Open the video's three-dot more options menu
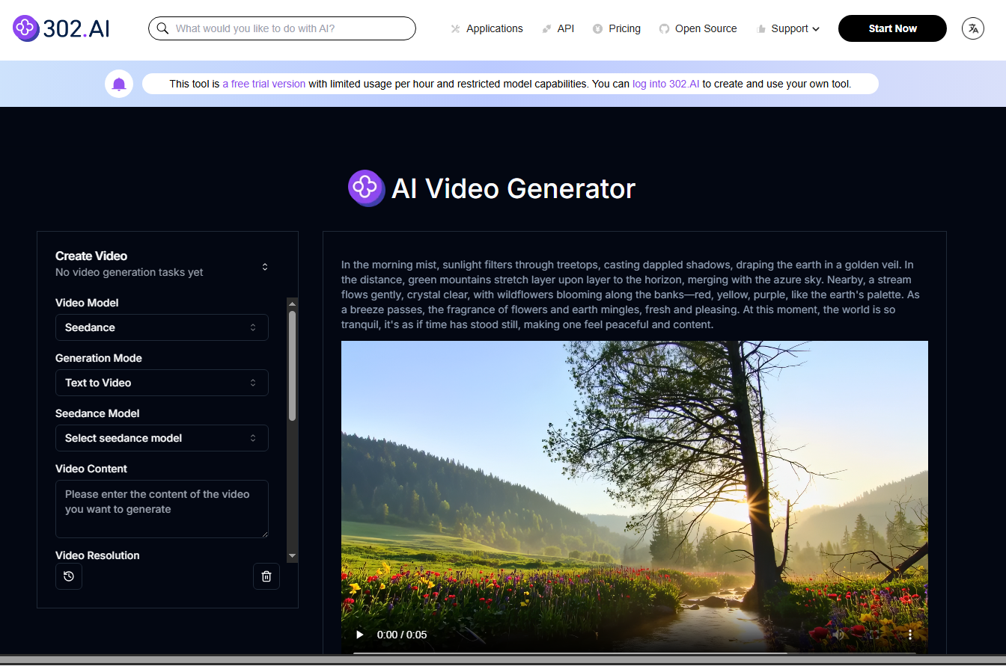 pyautogui.click(x=910, y=635)
